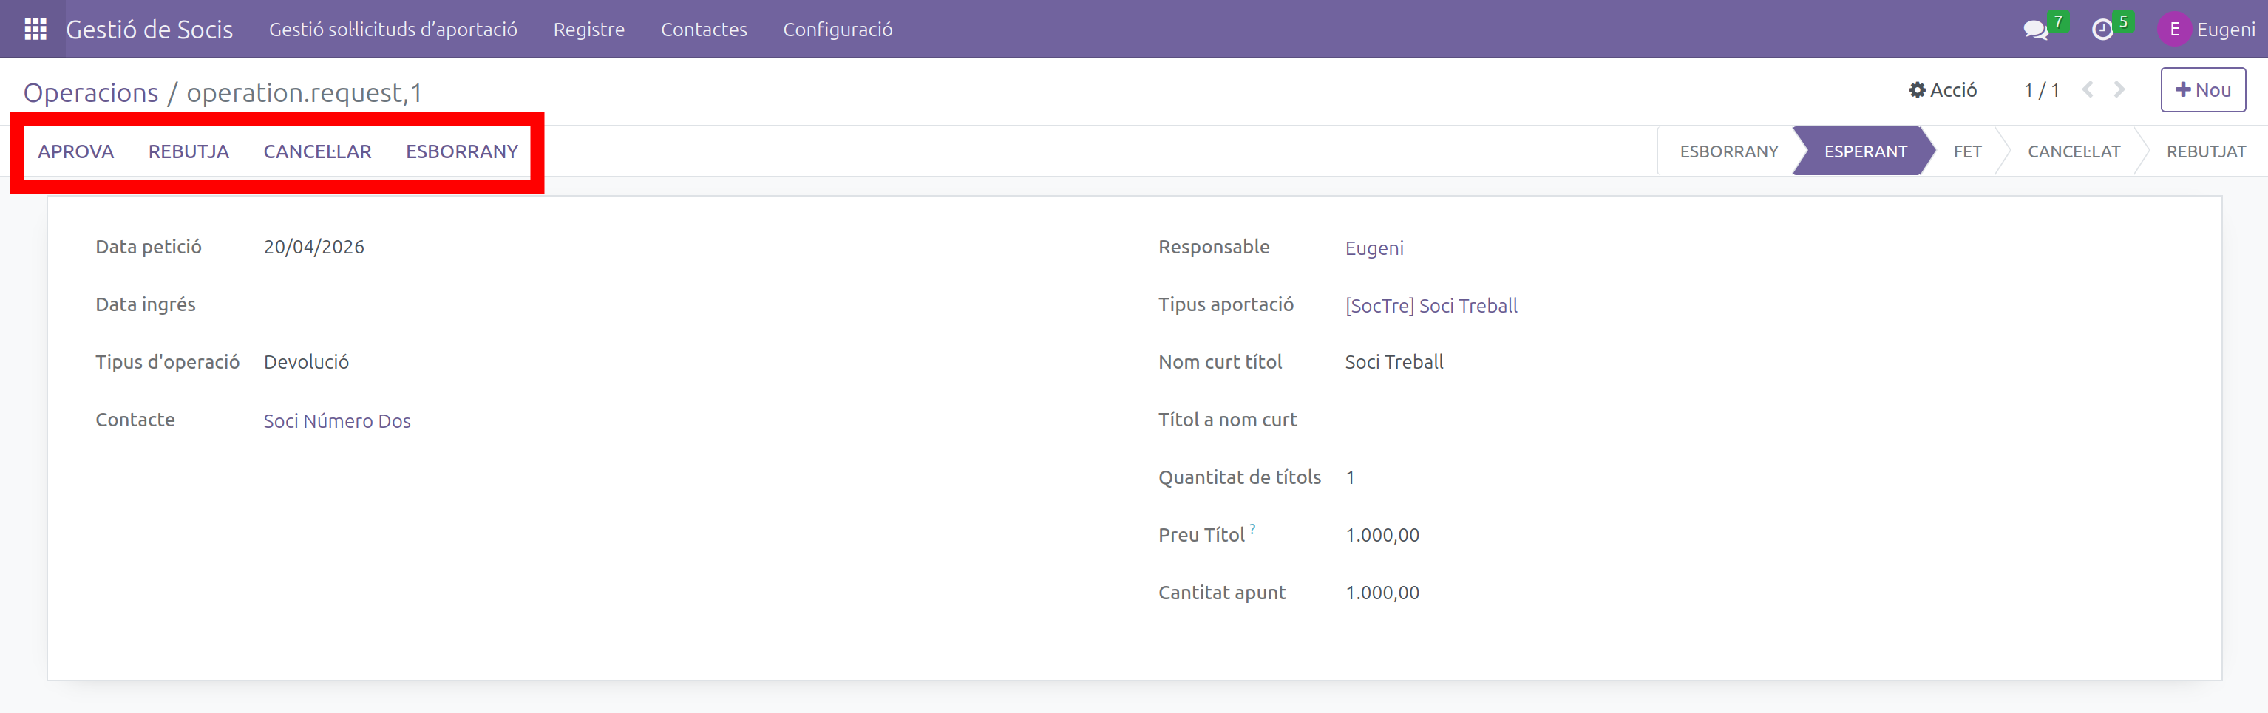Click the CANCEL·LAR action button

pos(317,151)
